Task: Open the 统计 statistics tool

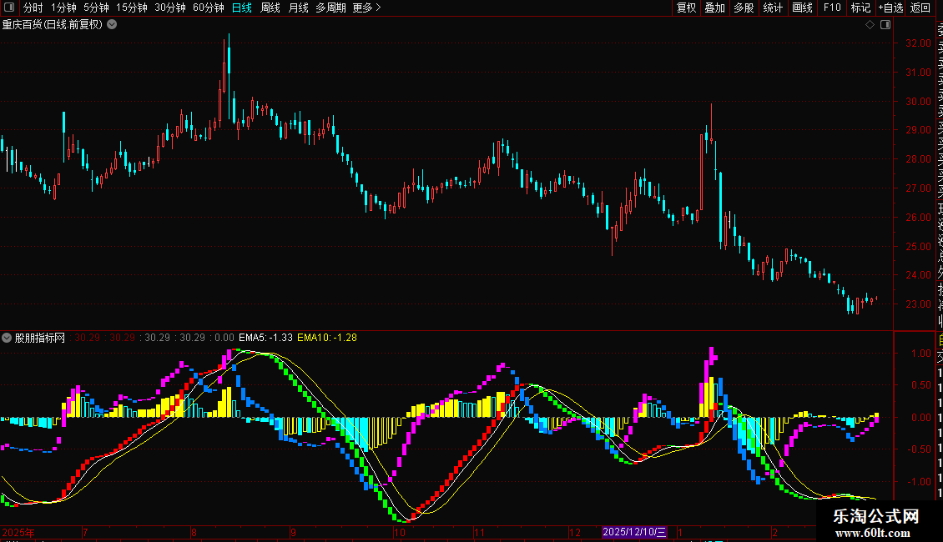Action: (773, 8)
